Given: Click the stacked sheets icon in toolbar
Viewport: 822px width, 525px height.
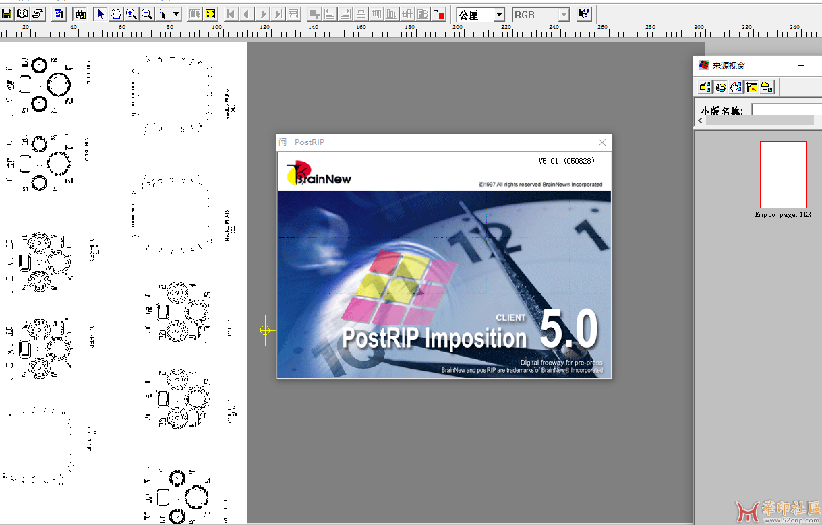Looking at the screenshot, I should pyautogui.click(x=38, y=13).
